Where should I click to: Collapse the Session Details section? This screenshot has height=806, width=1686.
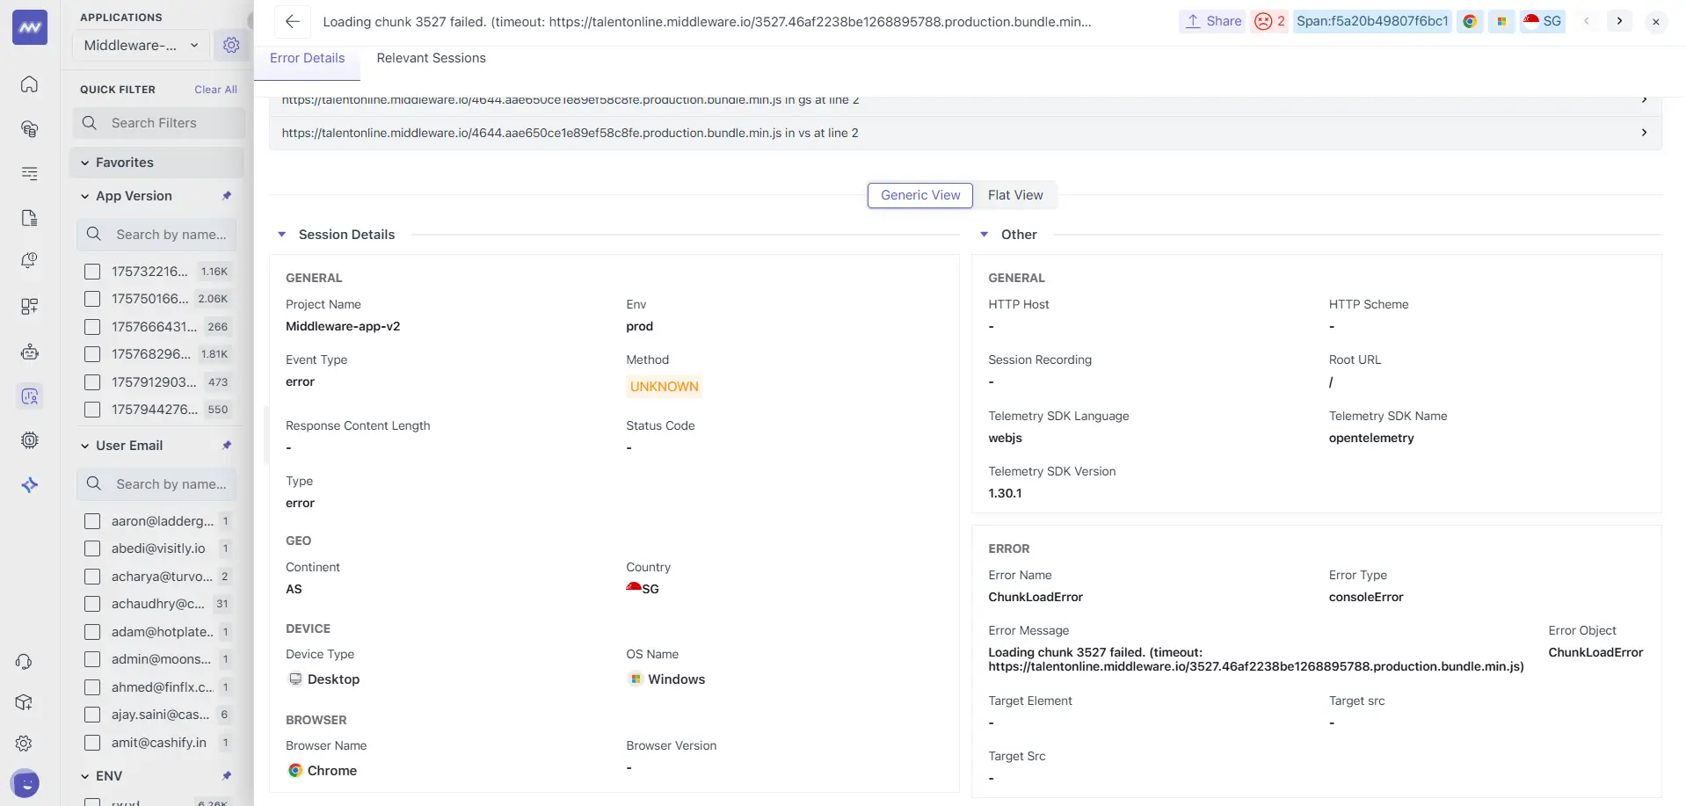(x=282, y=234)
